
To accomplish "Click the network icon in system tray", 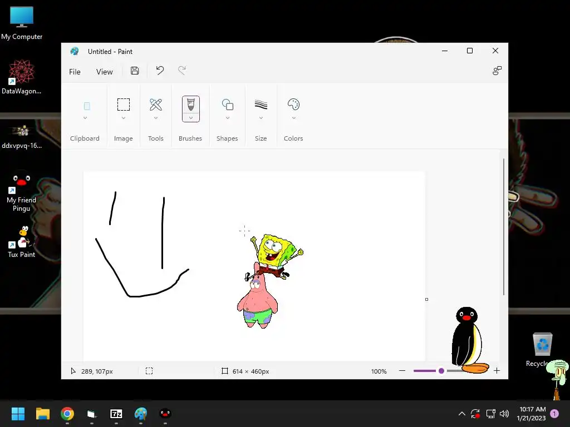I will tap(490, 414).
